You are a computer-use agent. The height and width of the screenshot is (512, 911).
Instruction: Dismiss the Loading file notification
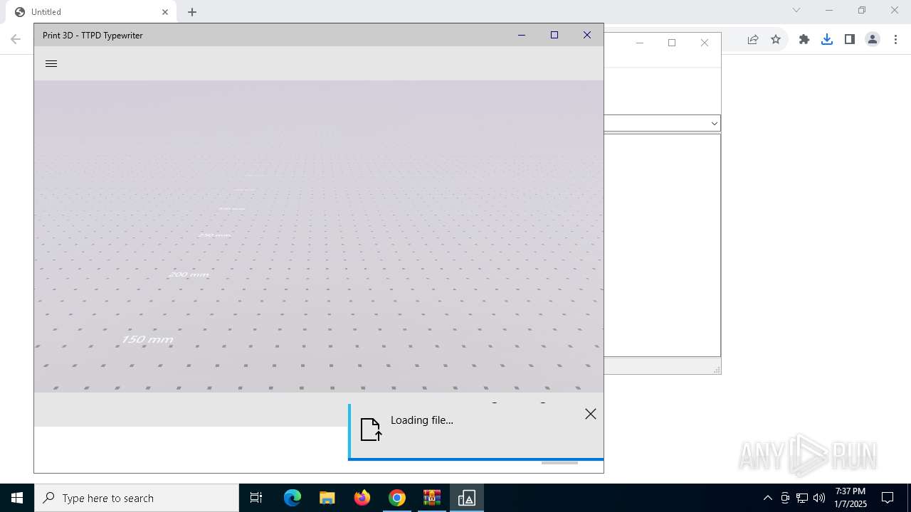point(591,414)
